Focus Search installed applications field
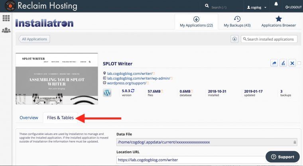This screenshot has width=303, height=166. click(x=269, y=39)
